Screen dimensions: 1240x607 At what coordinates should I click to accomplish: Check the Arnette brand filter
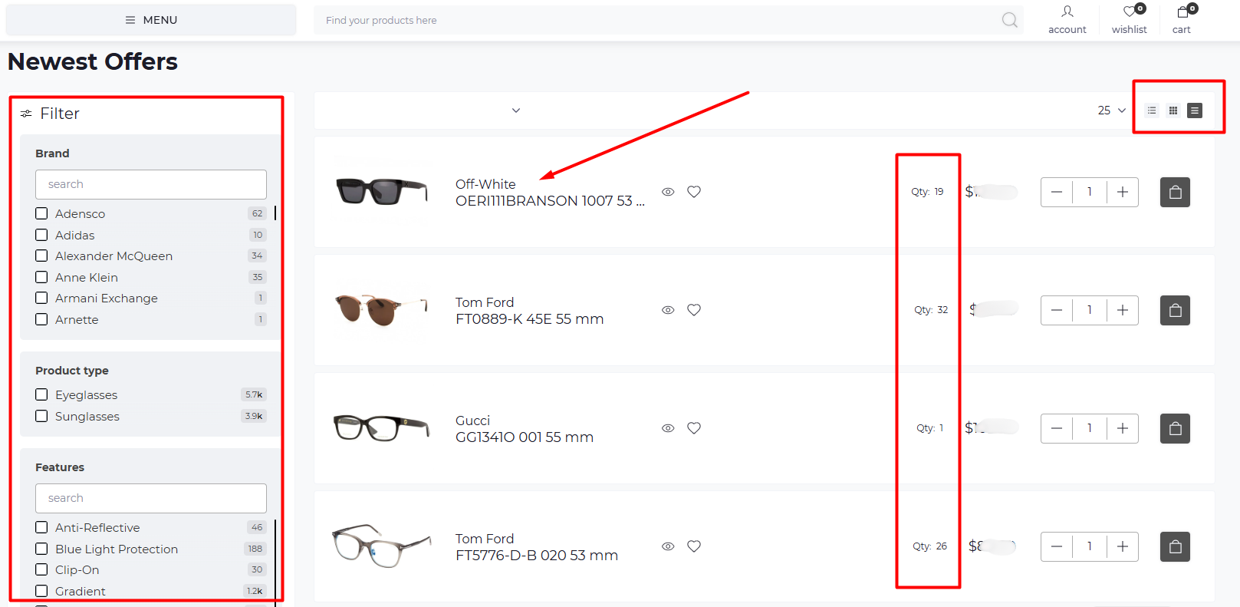click(x=41, y=319)
